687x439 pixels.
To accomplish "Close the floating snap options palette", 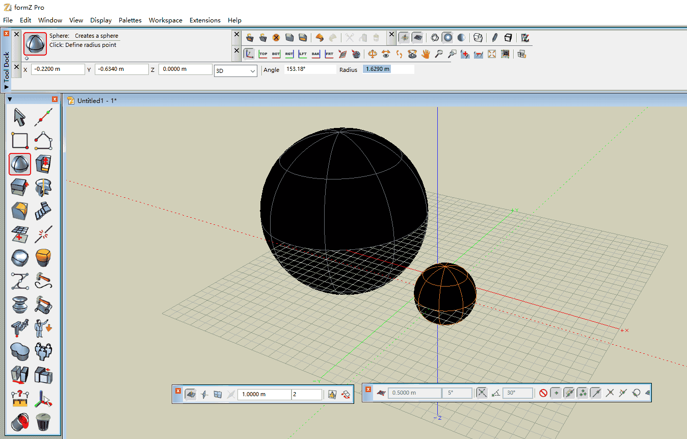I will 368,390.
